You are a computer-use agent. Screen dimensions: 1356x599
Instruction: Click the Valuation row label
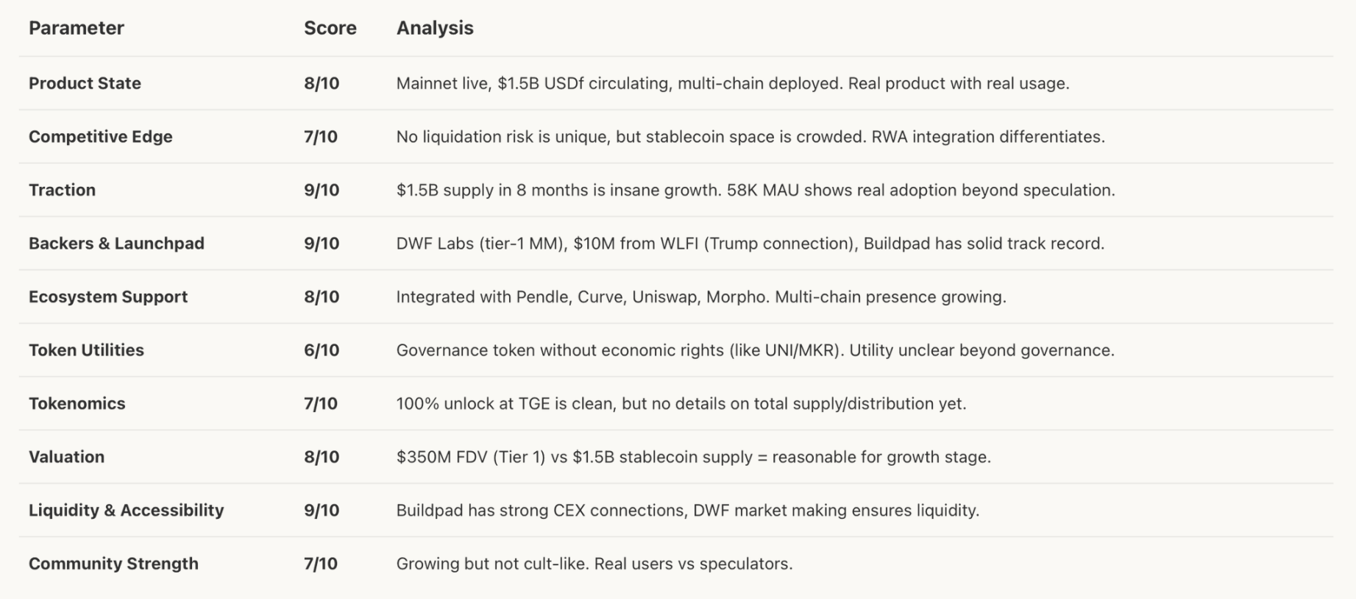click(x=66, y=457)
